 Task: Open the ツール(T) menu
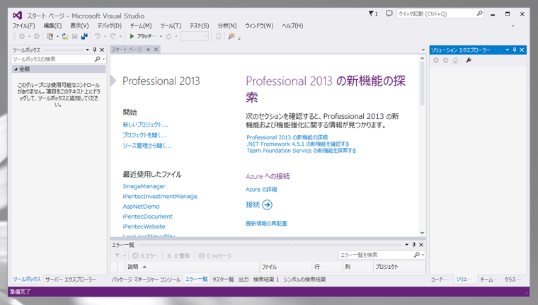170,25
